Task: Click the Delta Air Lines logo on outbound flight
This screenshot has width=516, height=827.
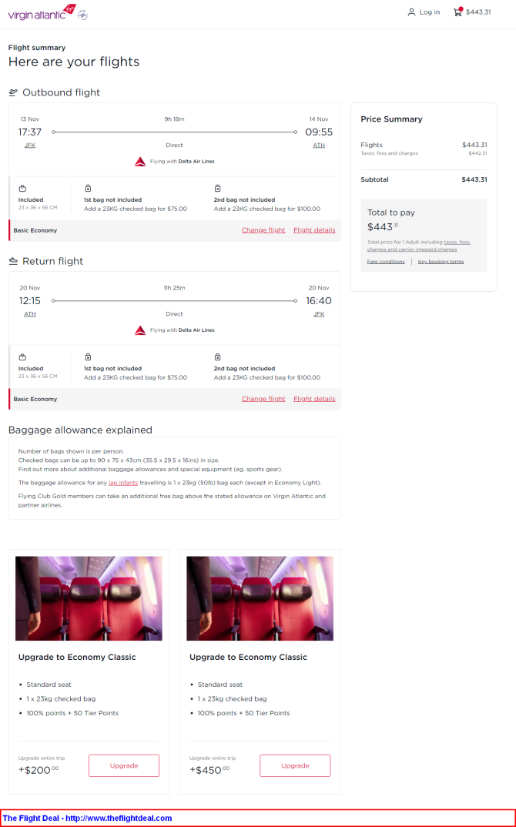Action: (140, 162)
